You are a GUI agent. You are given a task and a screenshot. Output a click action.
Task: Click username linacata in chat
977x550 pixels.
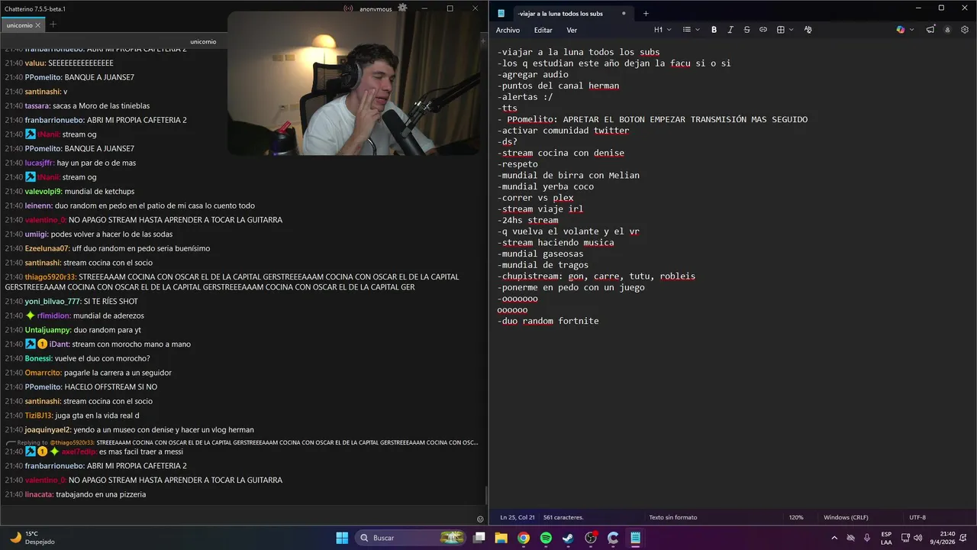(39, 494)
